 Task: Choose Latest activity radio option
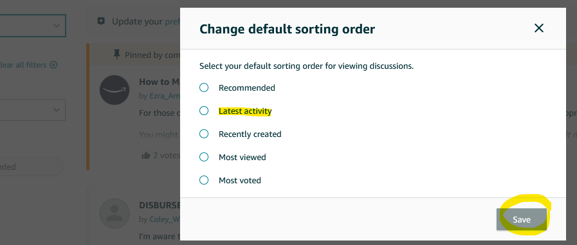[x=204, y=111]
